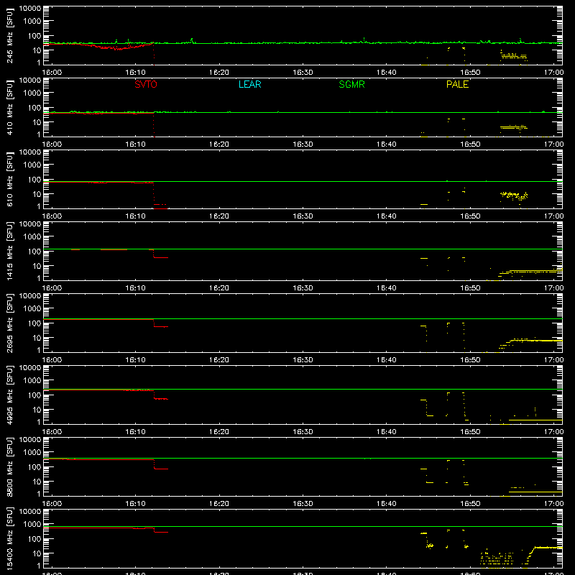Click the 16:30 time label of 410 MHz plot

[x=303, y=144]
